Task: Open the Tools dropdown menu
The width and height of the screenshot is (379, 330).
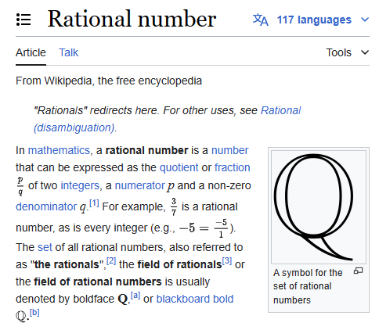Action: point(348,52)
